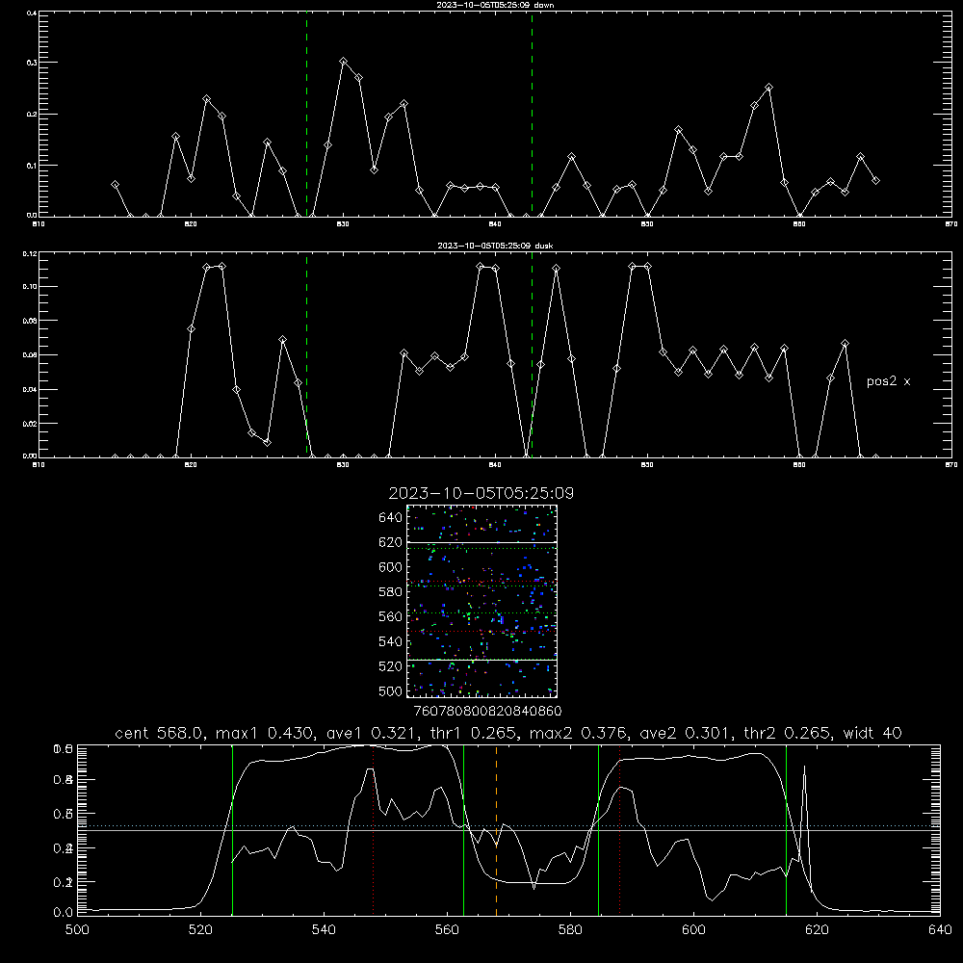Click the left red dotted line in bottom plot
The image size is (963, 963).
[374, 829]
